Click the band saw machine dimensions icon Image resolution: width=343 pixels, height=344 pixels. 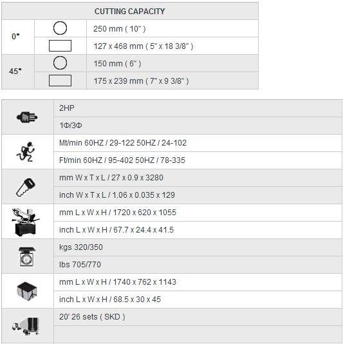coord(25,222)
